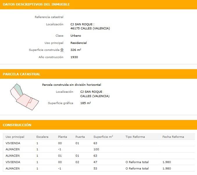This screenshot has width=197, height=175.
Task: Select the Referencia catastral label
Action: click(x=49, y=17)
